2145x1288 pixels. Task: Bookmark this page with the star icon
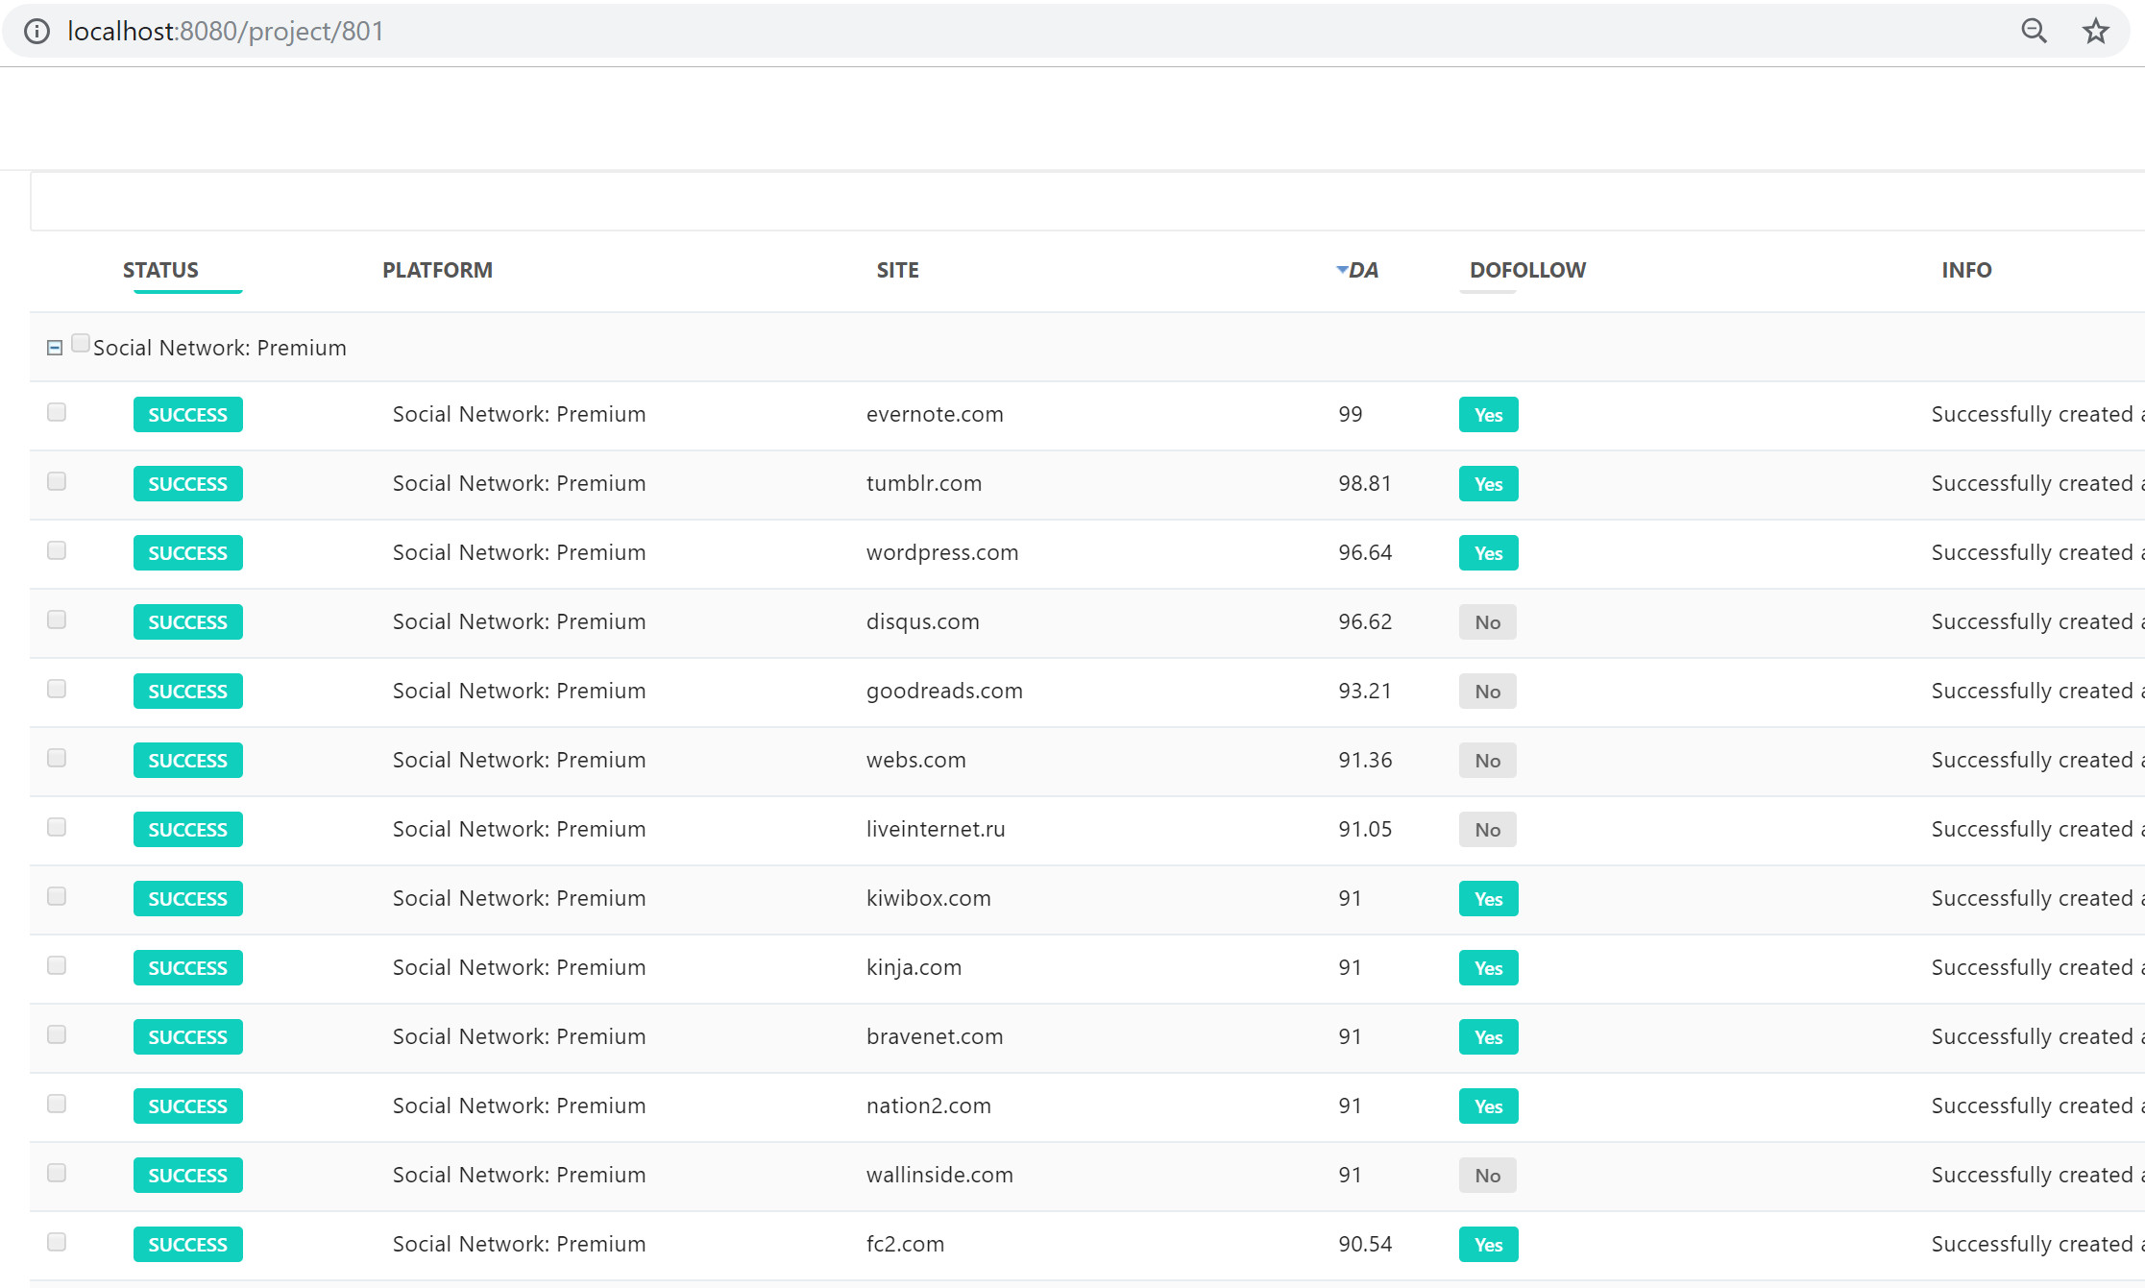click(2095, 32)
